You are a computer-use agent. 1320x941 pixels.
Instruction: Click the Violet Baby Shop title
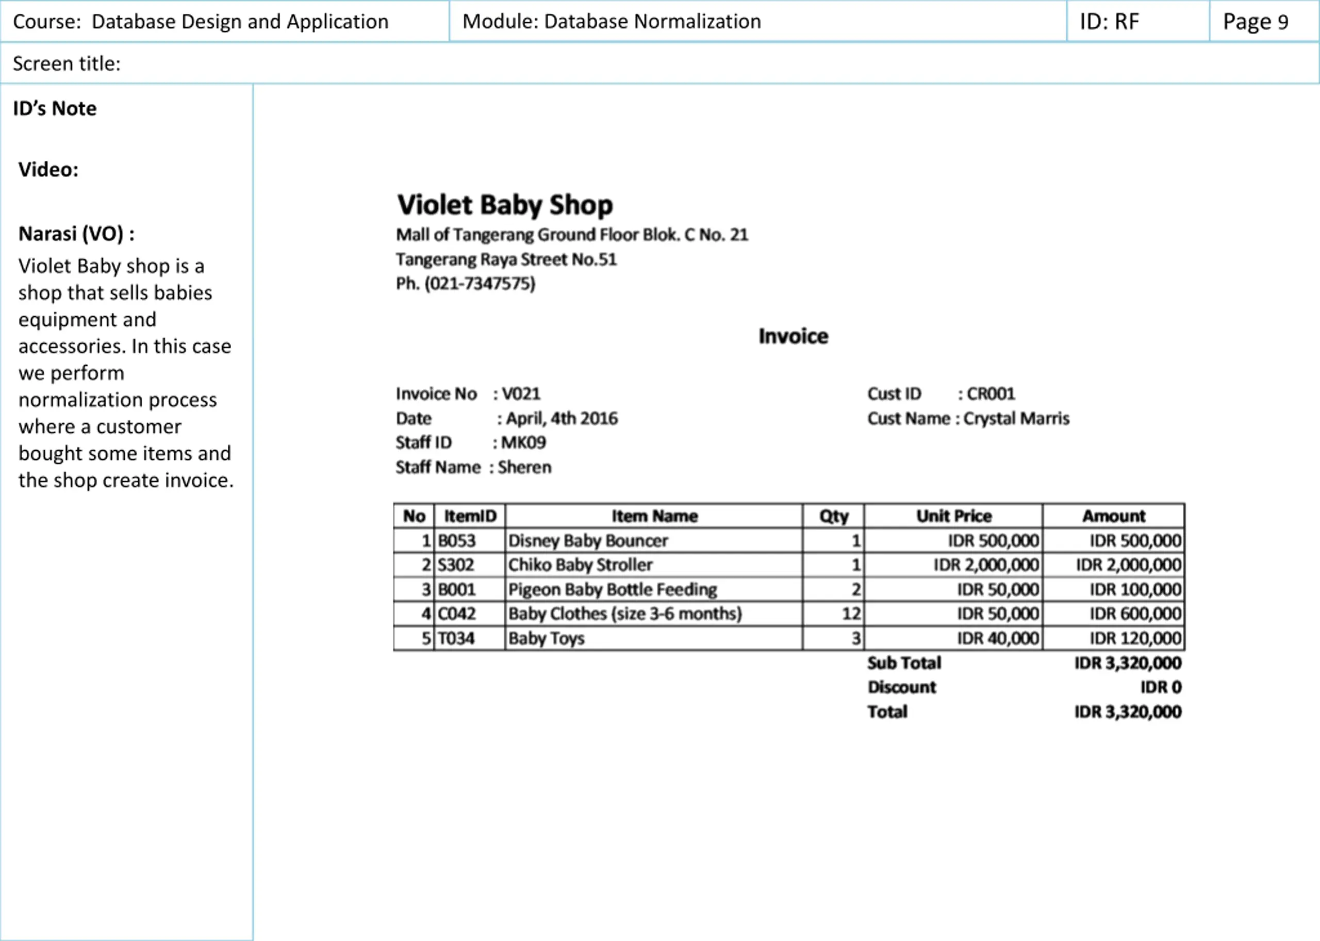coord(504,205)
